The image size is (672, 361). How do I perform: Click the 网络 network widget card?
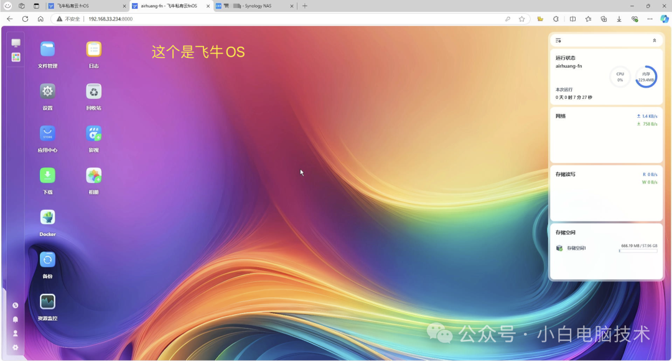click(x=606, y=135)
